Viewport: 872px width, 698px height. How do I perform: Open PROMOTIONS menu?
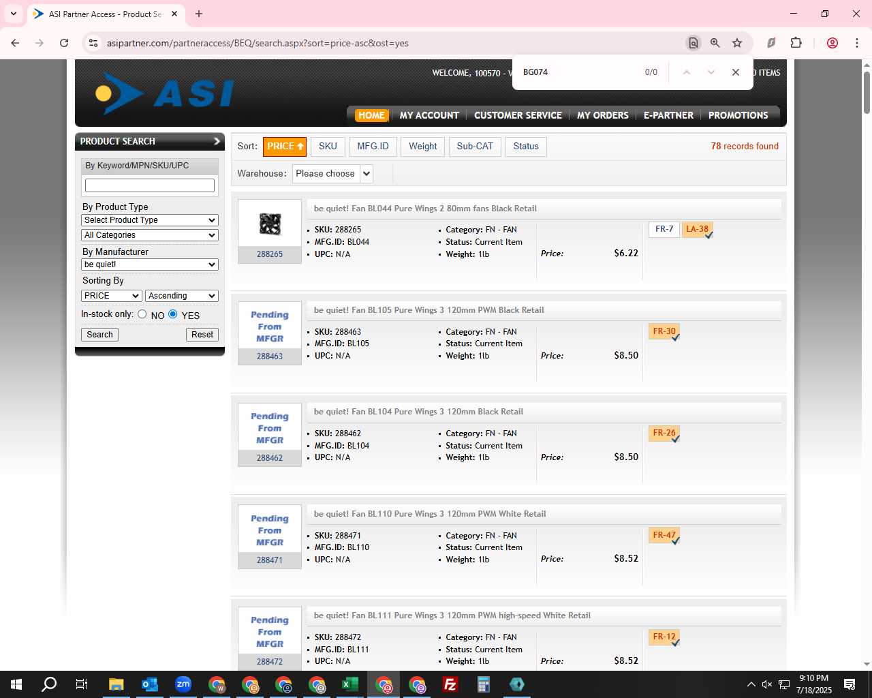click(x=738, y=115)
